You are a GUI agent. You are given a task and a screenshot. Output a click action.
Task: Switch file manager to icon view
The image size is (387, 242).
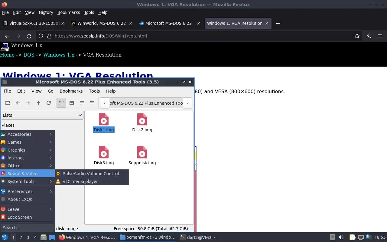tap(61, 103)
